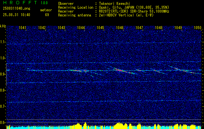Select the file name 2508311040.png
Viewport: 204px width, 129px height.
coord(17,9)
